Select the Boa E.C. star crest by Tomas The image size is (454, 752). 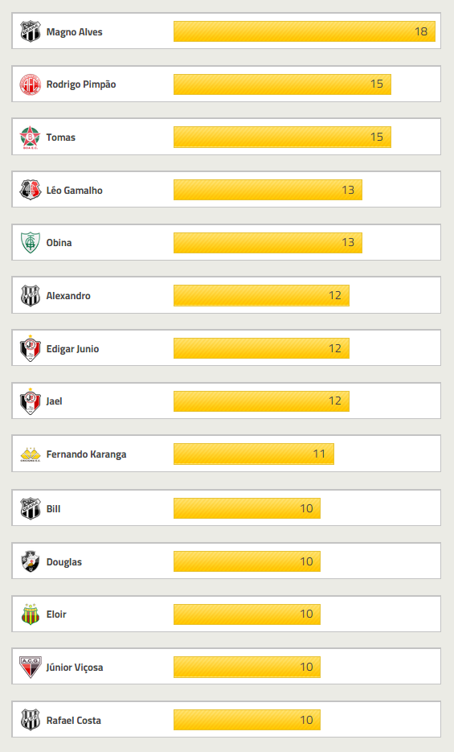(31, 138)
